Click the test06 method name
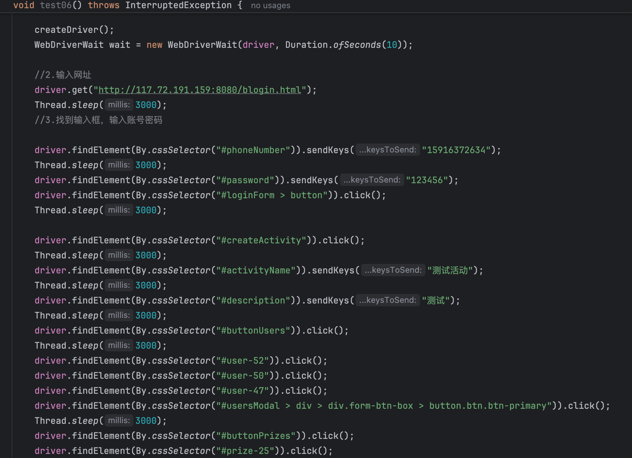The image size is (632, 458). [56, 5]
